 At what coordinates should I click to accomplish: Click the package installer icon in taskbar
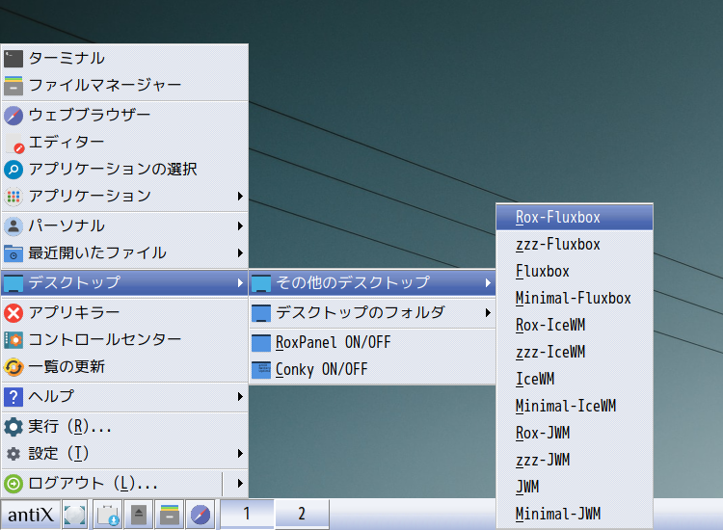[x=108, y=515]
